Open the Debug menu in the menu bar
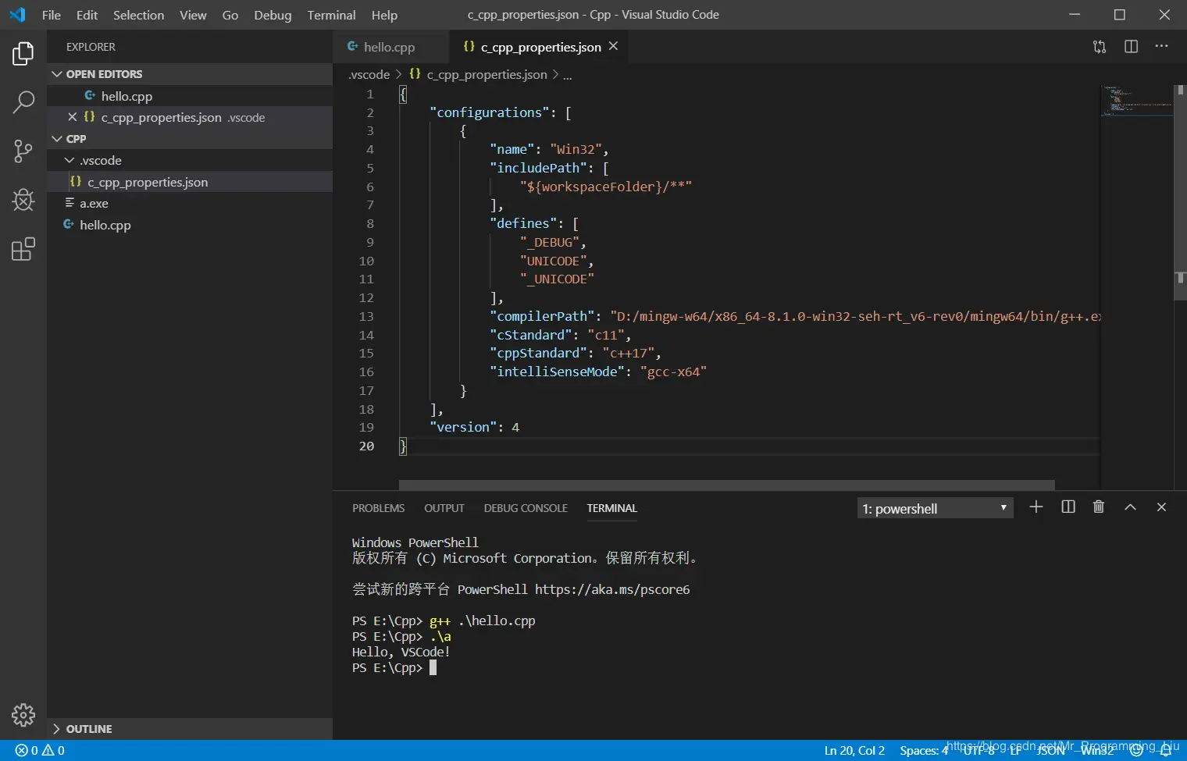Screen dimensions: 1187x761 tap(273, 15)
